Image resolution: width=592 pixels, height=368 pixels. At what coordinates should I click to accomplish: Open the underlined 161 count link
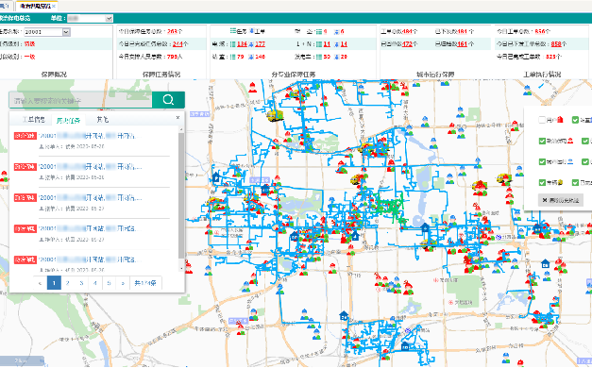tap(463, 44)
